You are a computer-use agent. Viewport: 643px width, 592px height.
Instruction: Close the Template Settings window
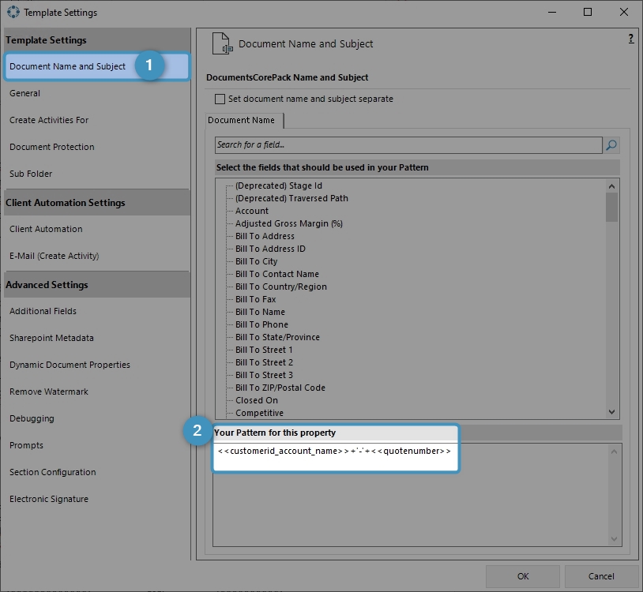click(624, 13)
